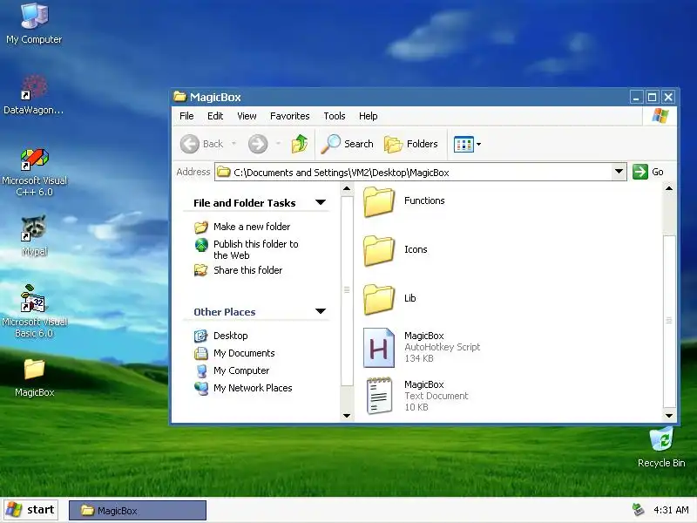Click the Forward navigation arrow icon

258,144
